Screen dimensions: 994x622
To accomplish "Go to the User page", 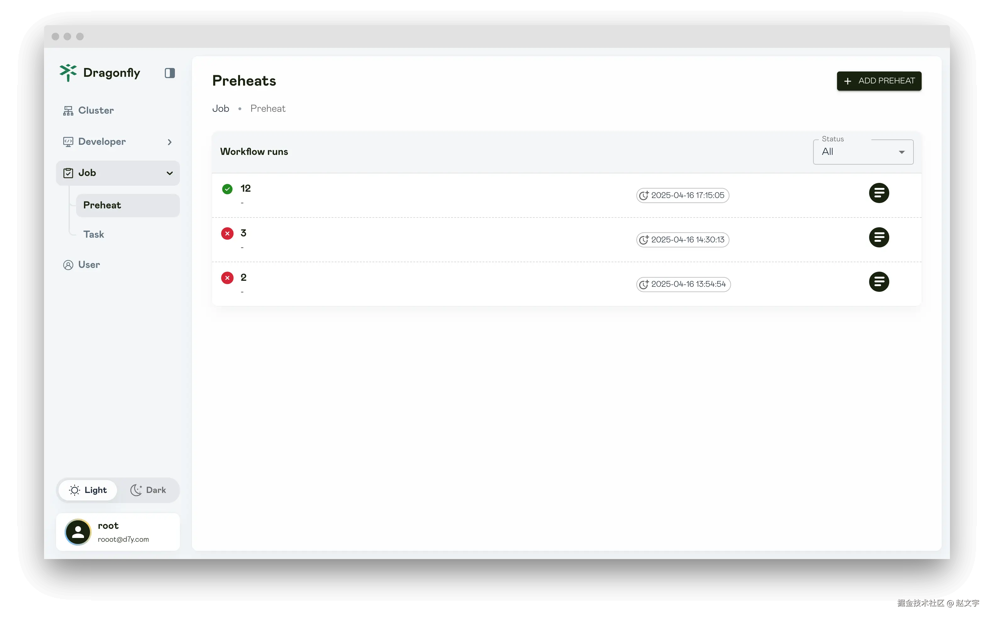I will click(x=89, y=264).
